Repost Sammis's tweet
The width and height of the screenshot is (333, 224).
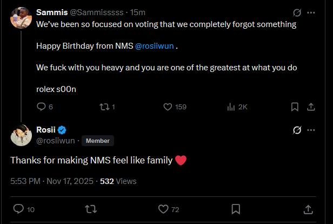point(105,107)
